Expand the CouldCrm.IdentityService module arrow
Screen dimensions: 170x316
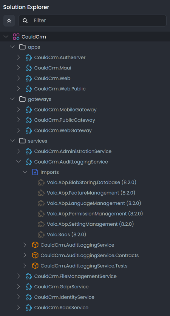(19, 297)
